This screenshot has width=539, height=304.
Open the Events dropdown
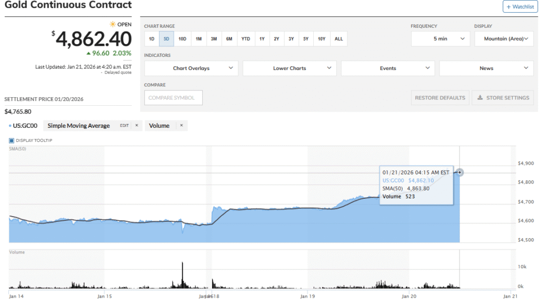pos(388,68)
